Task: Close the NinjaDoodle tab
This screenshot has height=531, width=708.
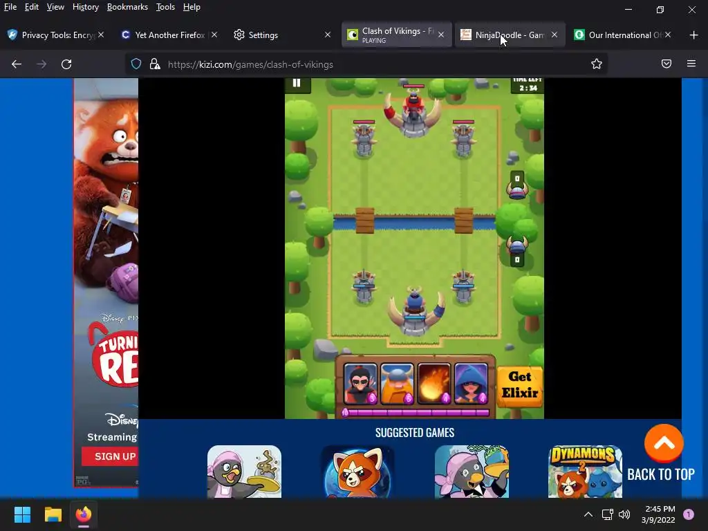Action: tap(555, 35)
